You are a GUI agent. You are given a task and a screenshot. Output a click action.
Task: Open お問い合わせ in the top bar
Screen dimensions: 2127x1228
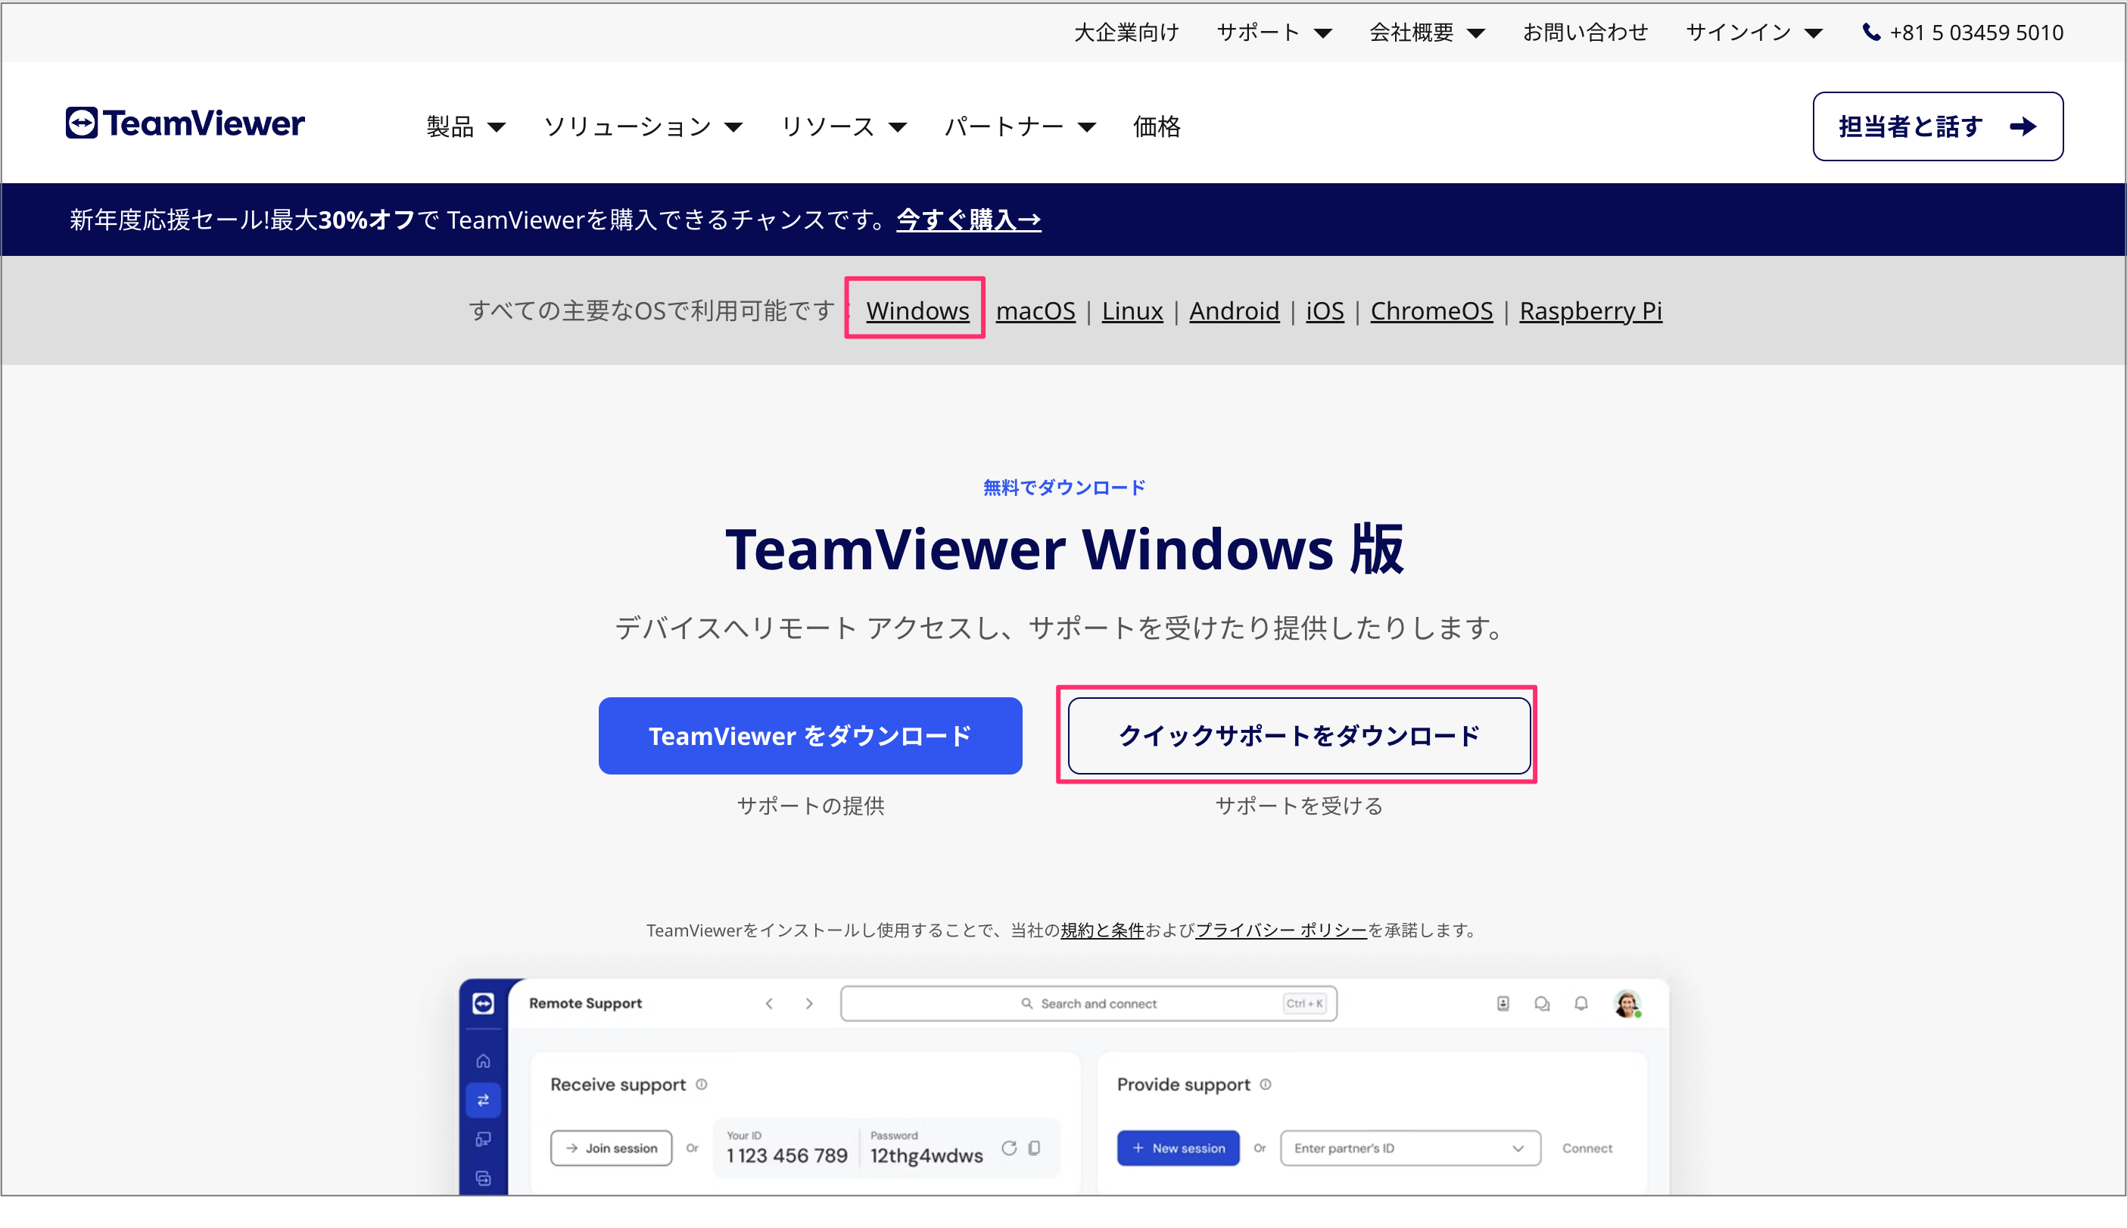1584,33
